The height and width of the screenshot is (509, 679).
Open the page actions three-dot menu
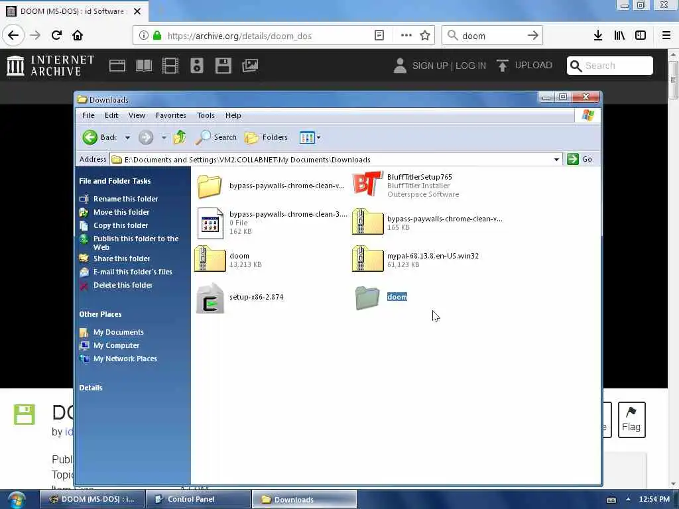(x=406, y=36)
